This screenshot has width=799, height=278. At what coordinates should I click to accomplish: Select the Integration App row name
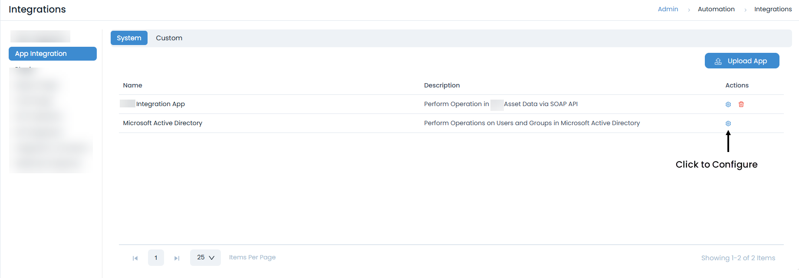click(x=160, y=104)
